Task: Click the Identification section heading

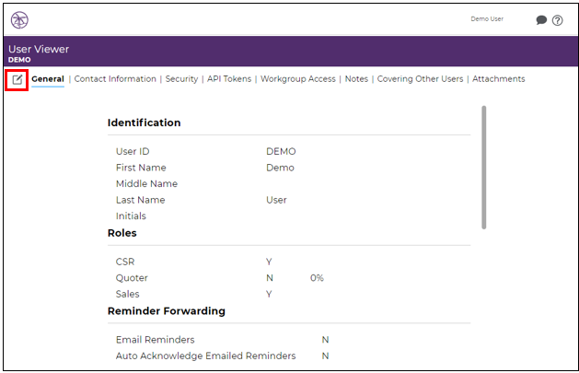Action: 144,122
